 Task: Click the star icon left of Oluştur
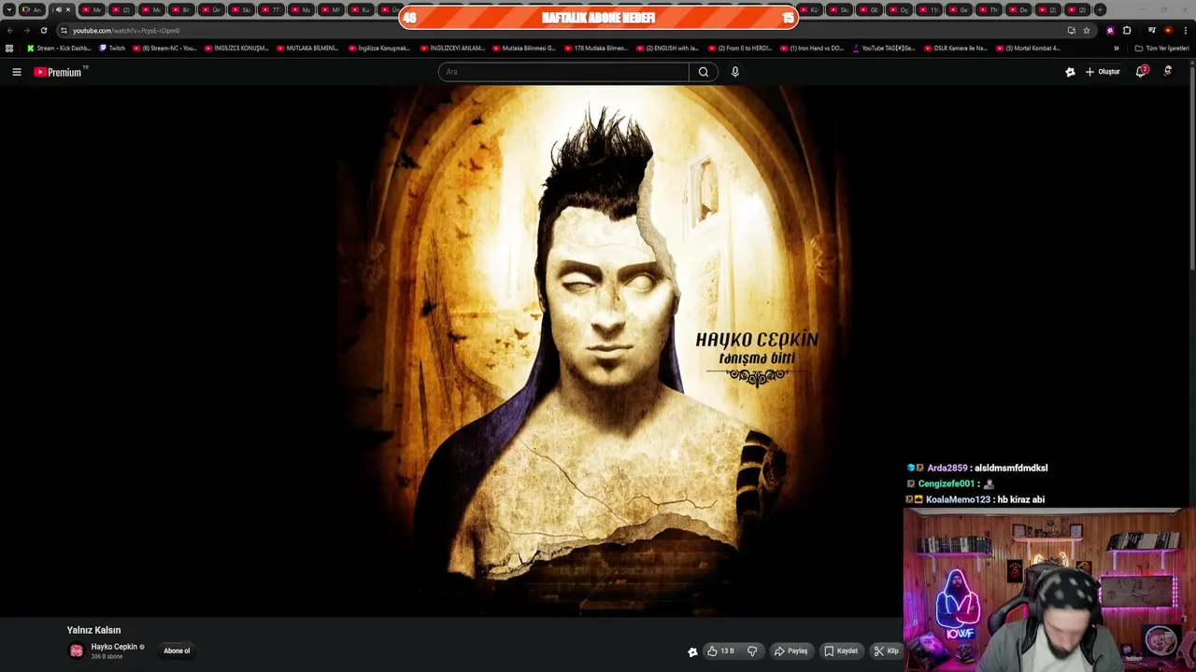1070,72
